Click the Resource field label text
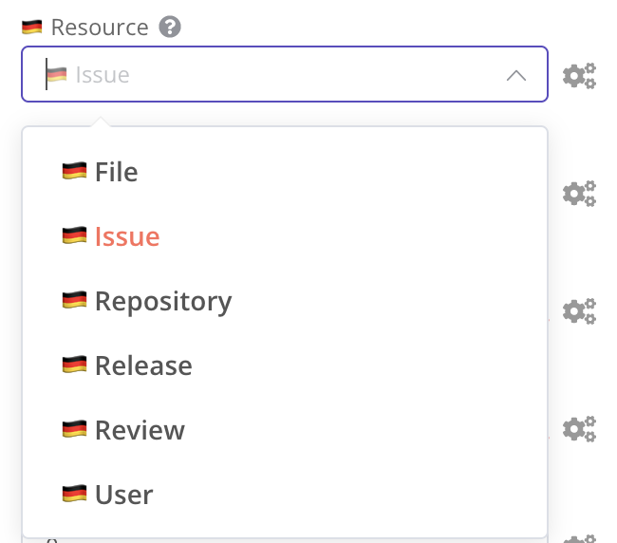Image resolution: width=617 pixels, height=543 pixels. pos(100,28)
